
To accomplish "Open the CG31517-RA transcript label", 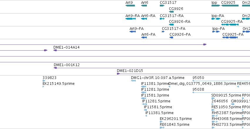I will pos(172,16).
